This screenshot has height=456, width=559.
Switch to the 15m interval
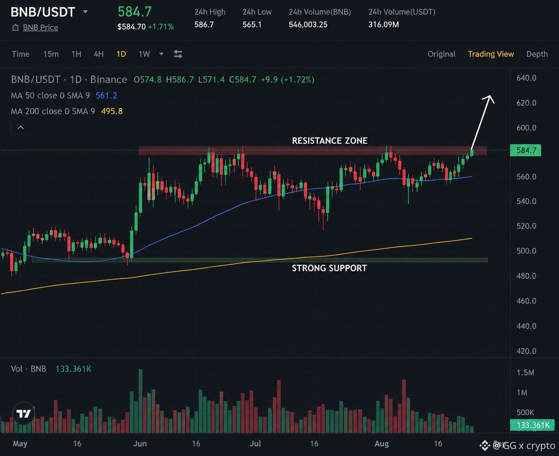(x=51, y=54)
